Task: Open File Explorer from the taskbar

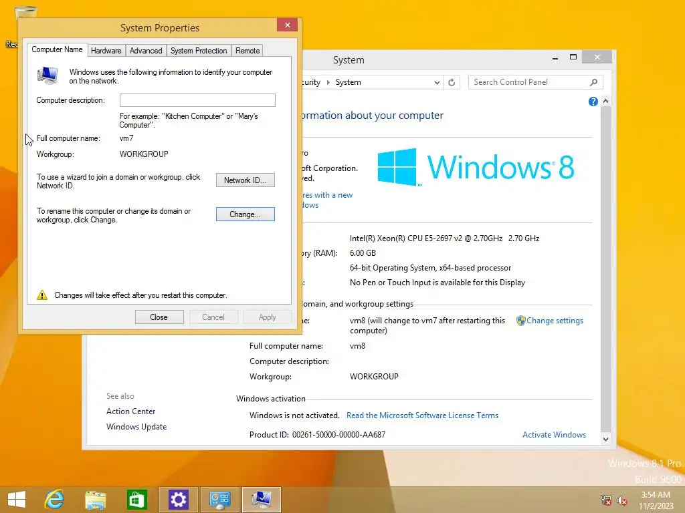Action: tap(95, 500)
